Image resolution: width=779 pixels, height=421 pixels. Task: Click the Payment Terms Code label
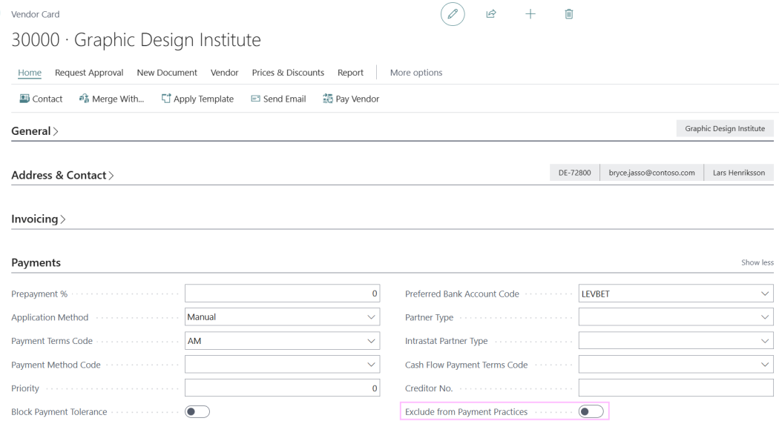(x=52, y=341)
